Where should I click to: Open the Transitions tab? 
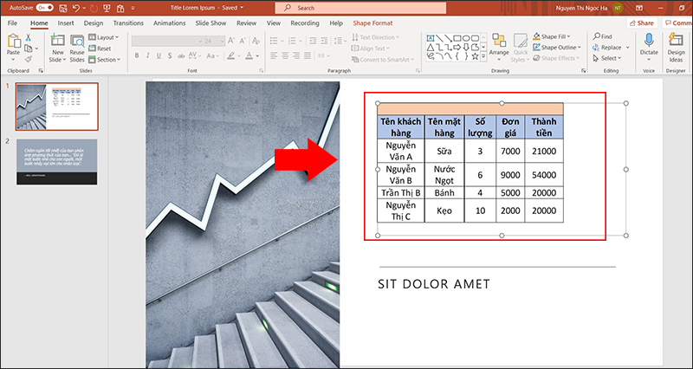click(128, 22)
